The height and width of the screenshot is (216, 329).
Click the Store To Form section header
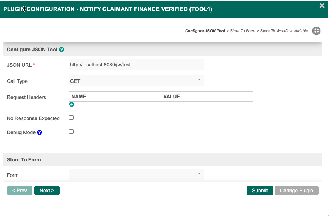24,160
